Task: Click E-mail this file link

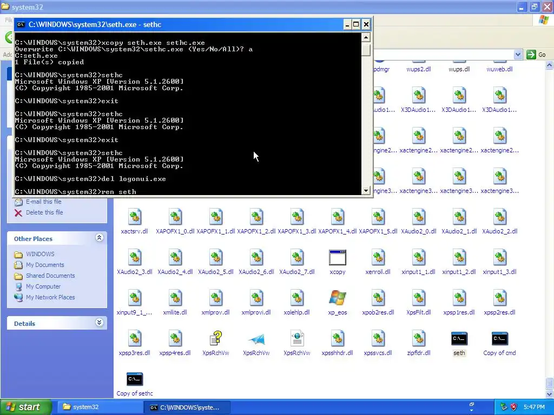Action: coord(43,202)
